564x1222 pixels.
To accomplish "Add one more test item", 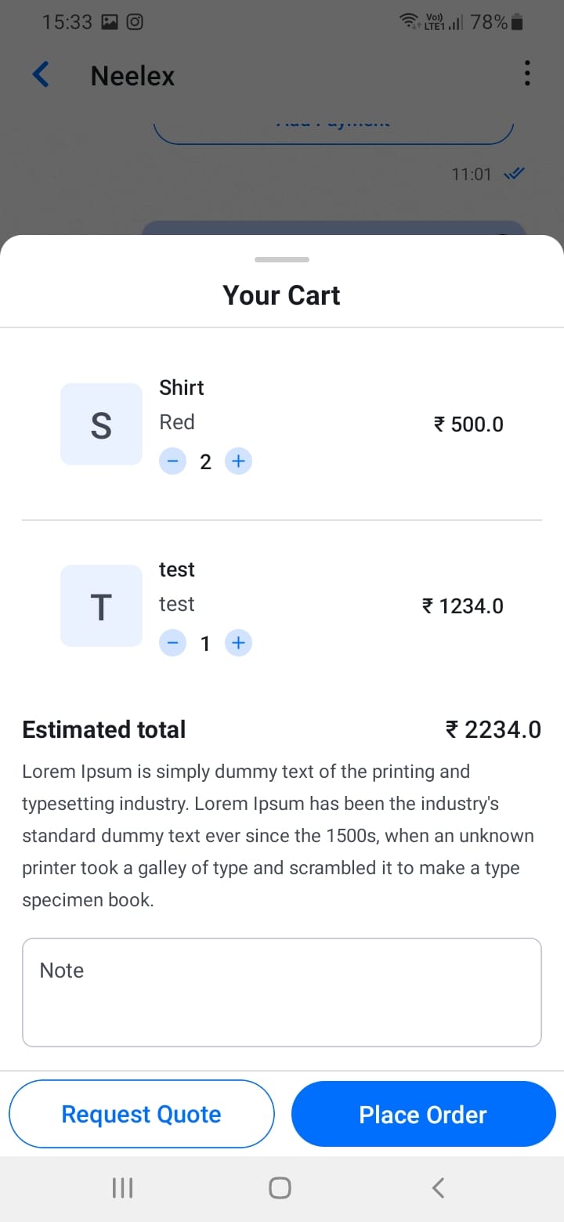I will [238, 643].
